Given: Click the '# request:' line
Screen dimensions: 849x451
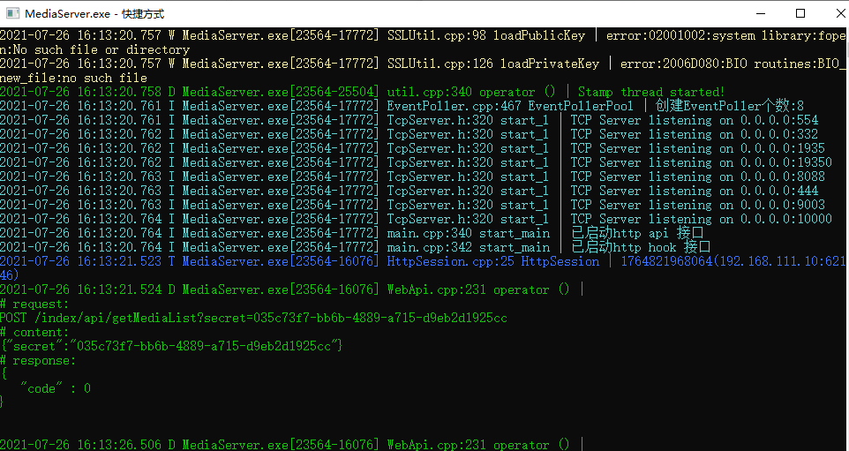Looking at the screenshot, I should click(34, 304).
